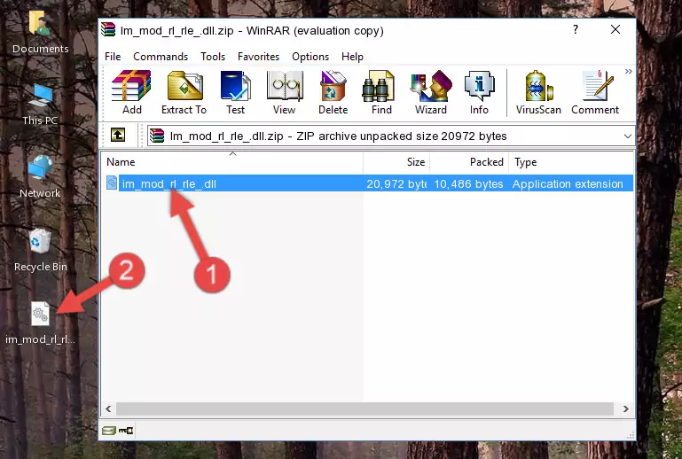Click the dll file icon in list
682x459 pixels.
[112, 183]
